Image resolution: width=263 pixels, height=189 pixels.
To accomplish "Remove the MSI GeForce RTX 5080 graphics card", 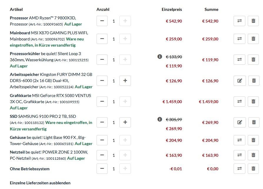I will [x=253, y=102].
